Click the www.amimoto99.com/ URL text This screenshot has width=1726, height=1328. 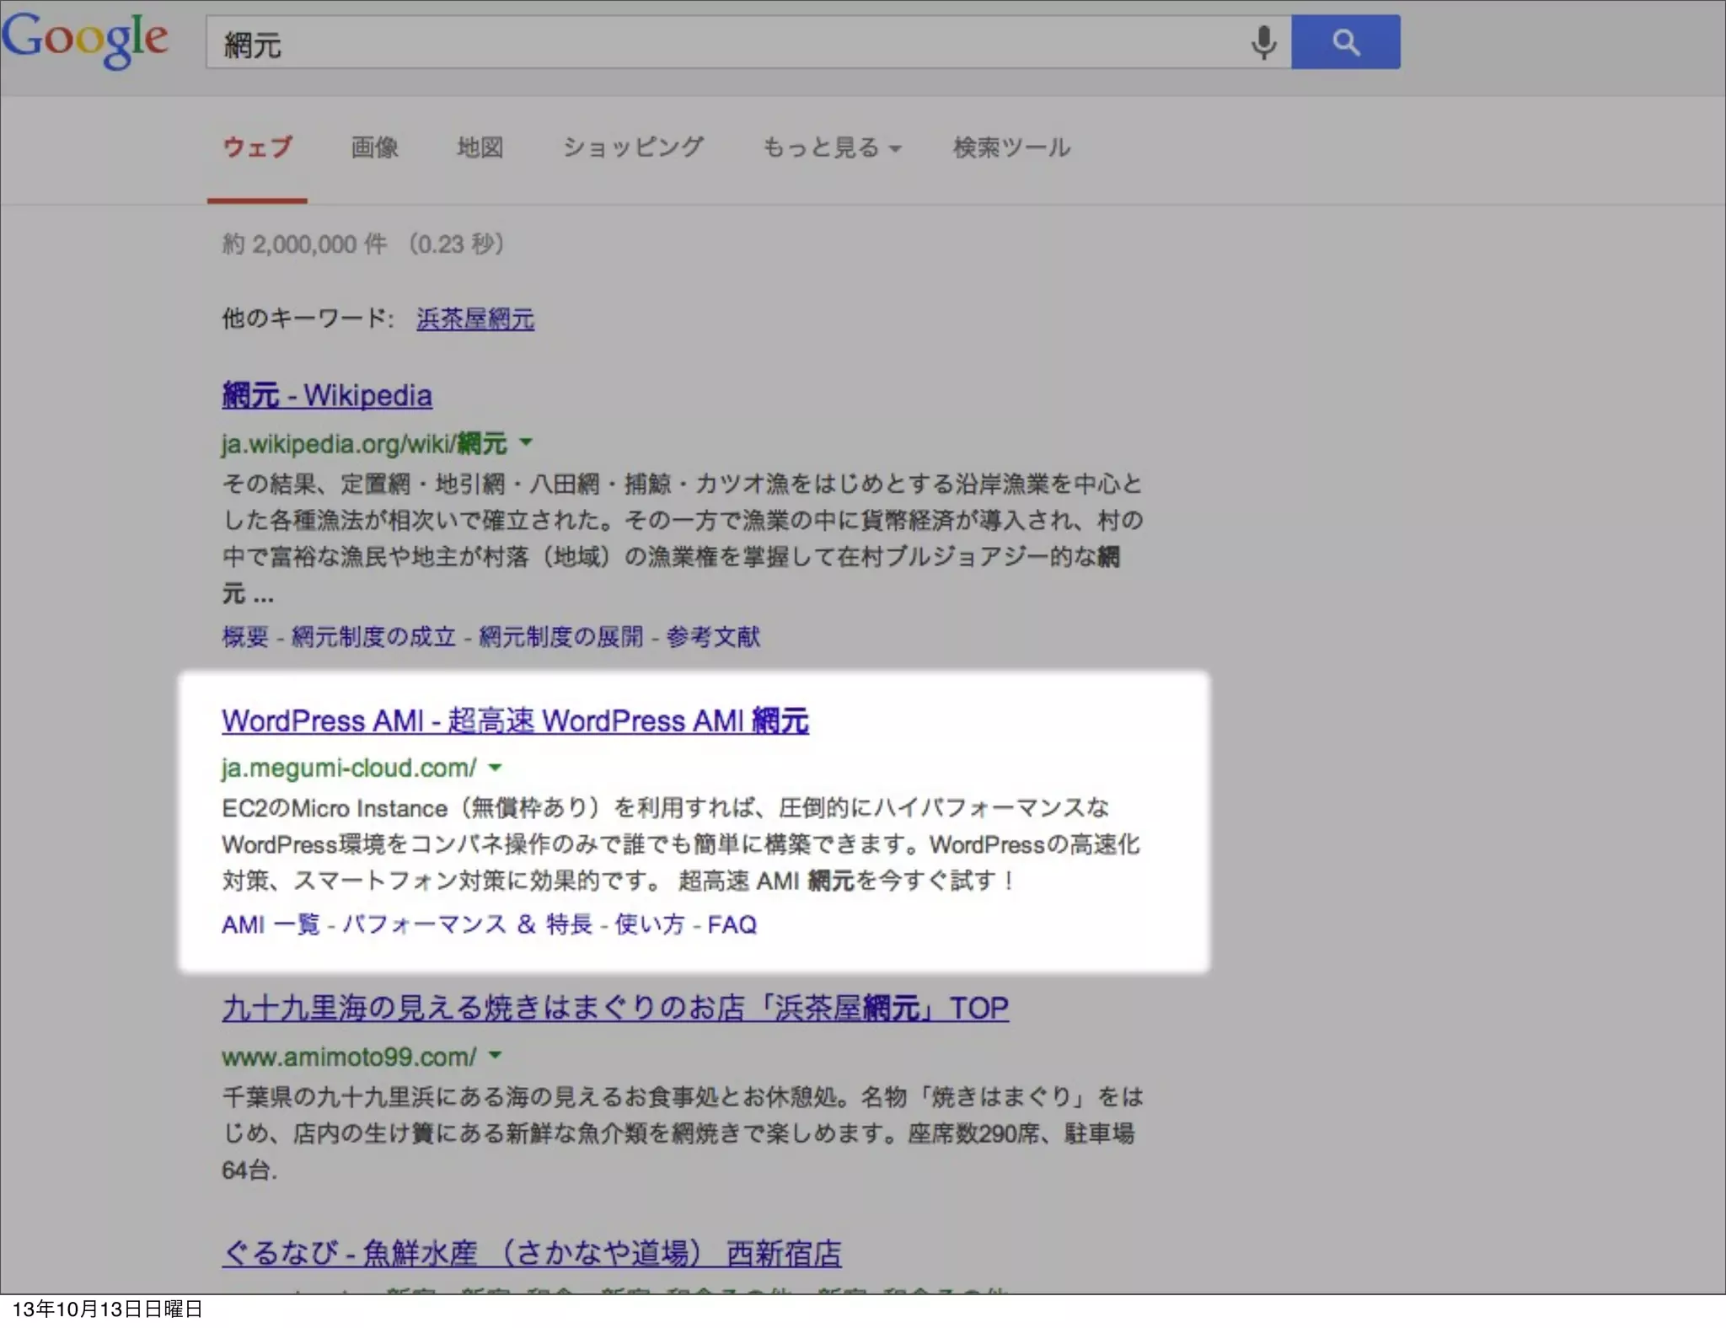tap(349, 1056)
